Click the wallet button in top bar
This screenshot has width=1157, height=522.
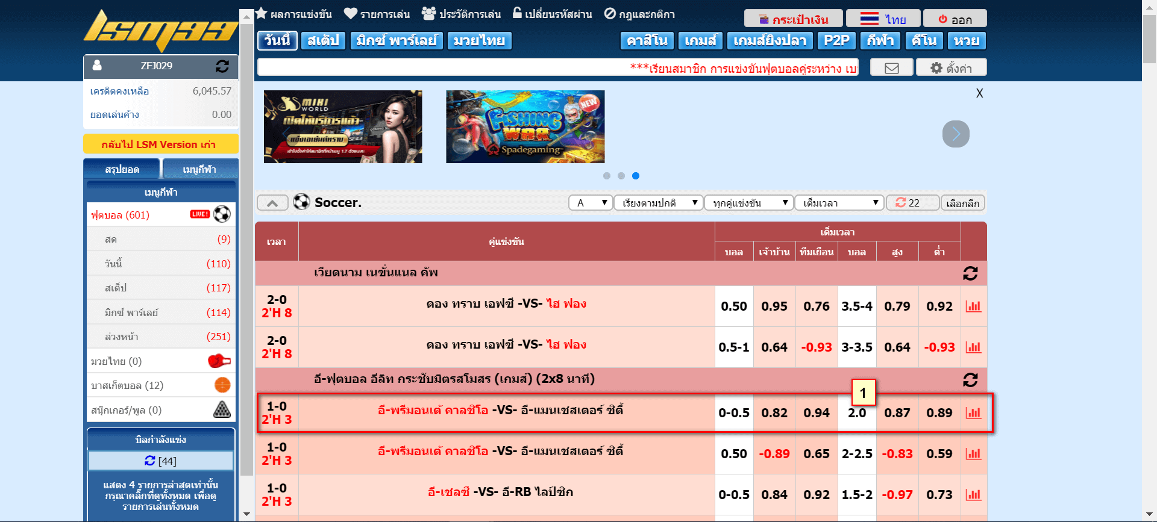point(792,19)
